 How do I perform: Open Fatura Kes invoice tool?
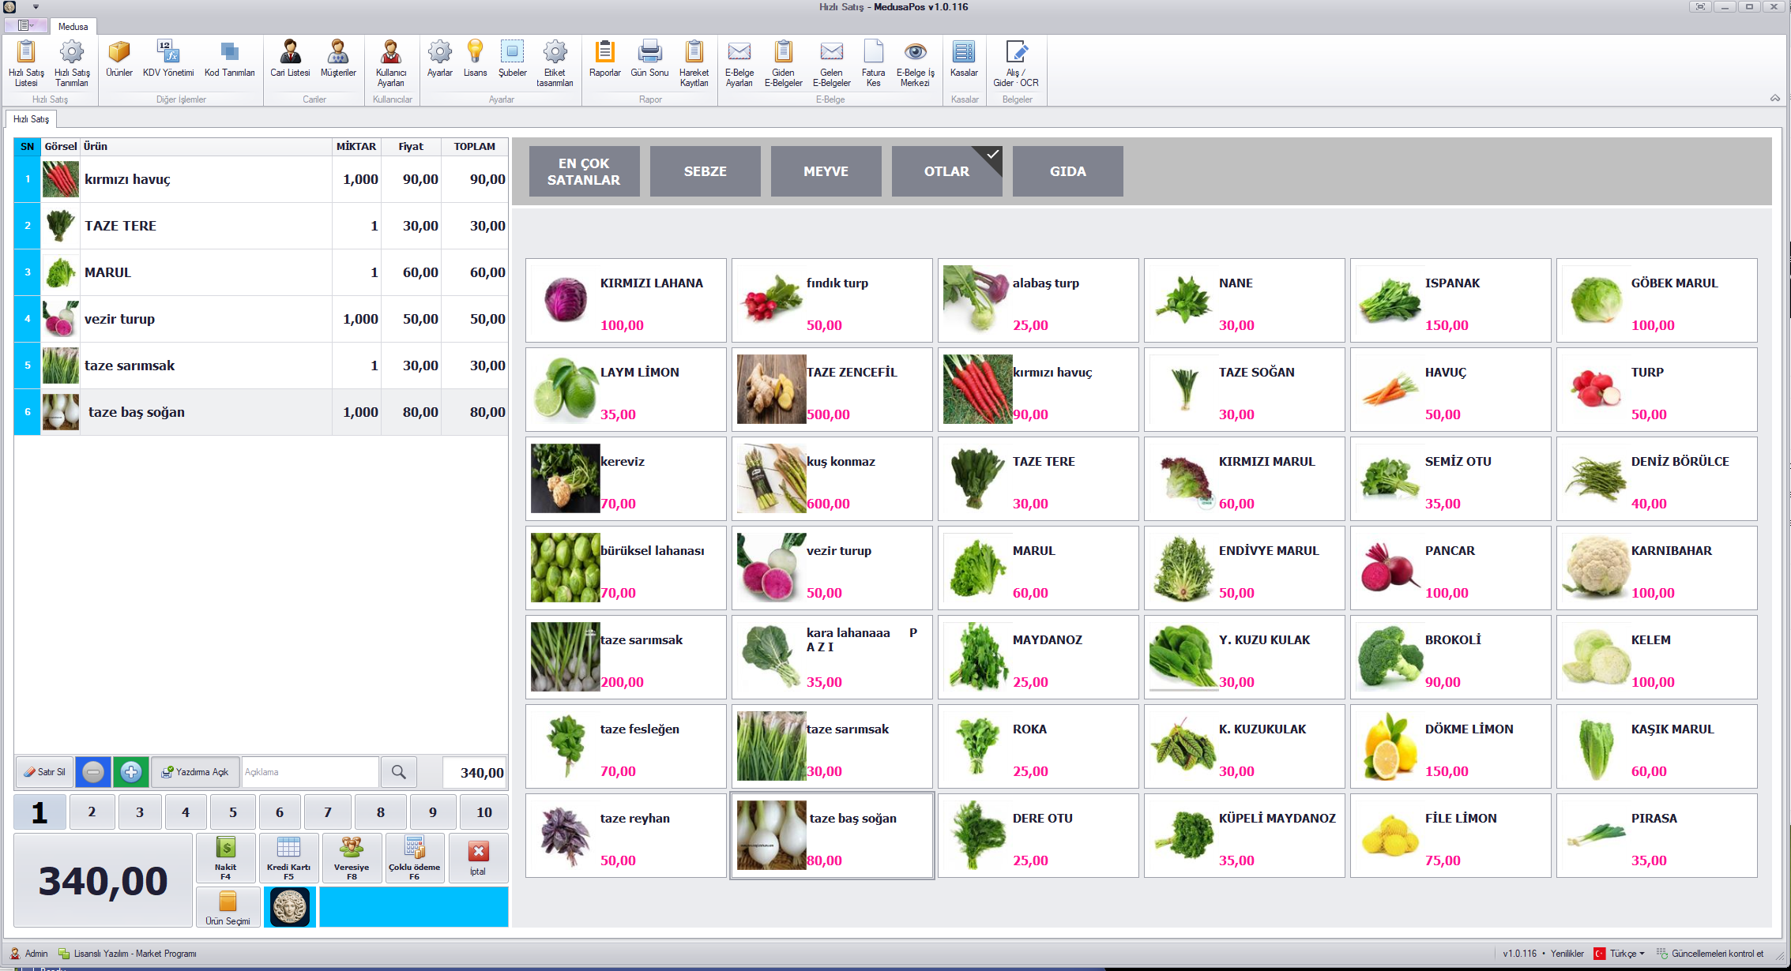[x=873, y=63]
